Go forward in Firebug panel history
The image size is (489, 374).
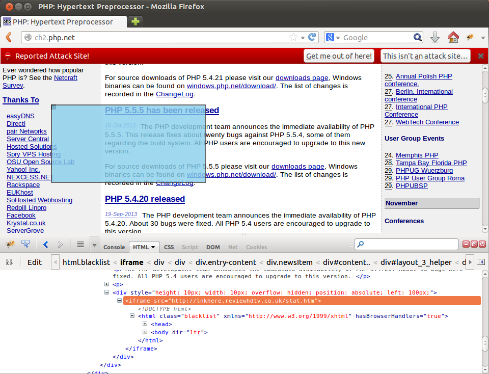(x=60, y=245)
